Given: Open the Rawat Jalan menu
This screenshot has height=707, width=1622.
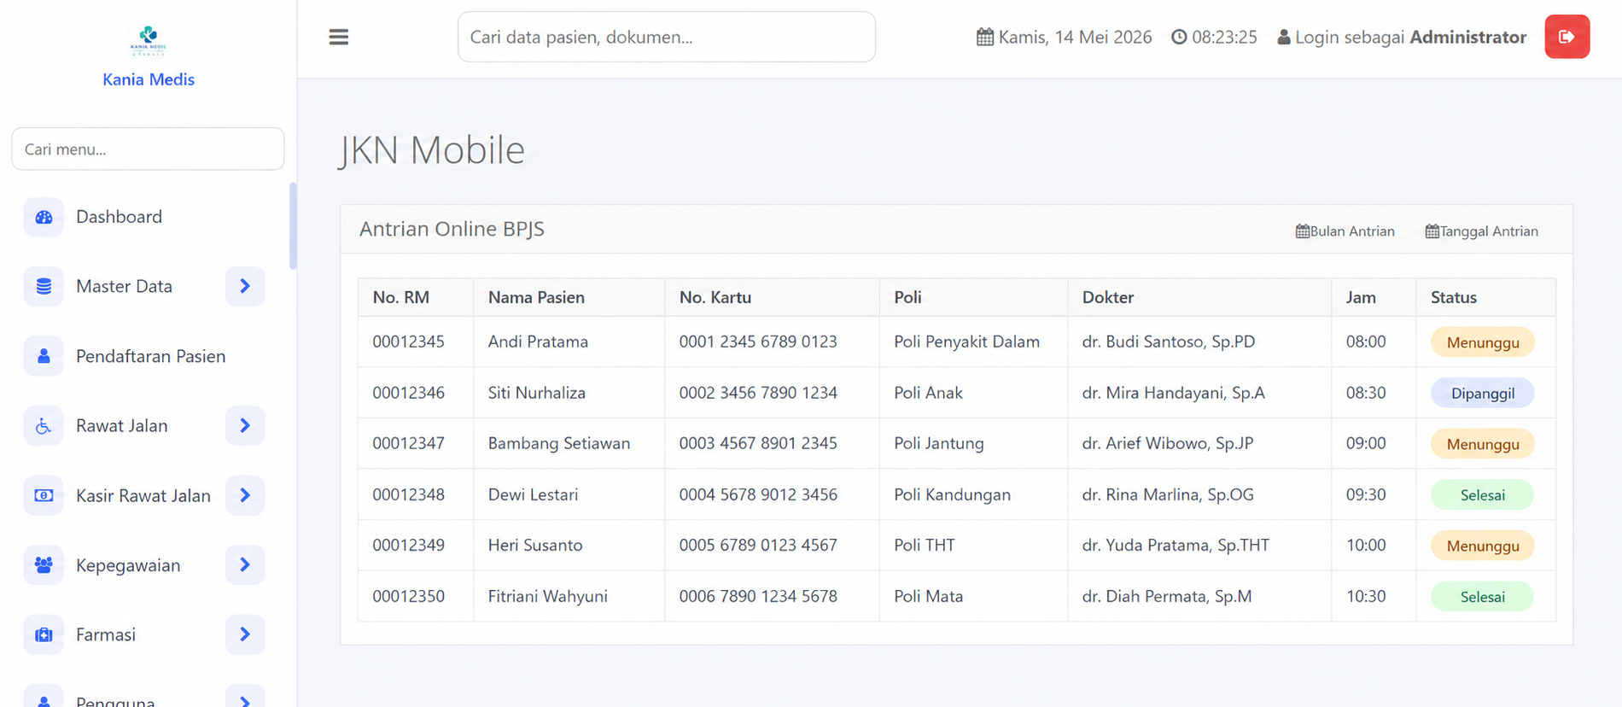Looking at the screenshot, I should pos(121,425).
